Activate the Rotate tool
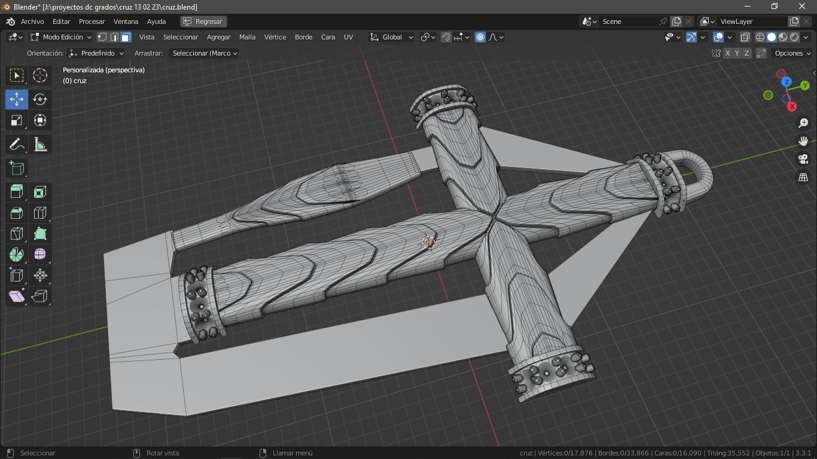 (40, 99)
